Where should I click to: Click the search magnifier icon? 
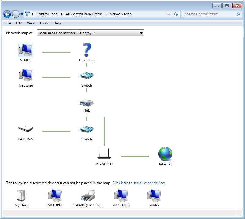[x=238, y=14]
